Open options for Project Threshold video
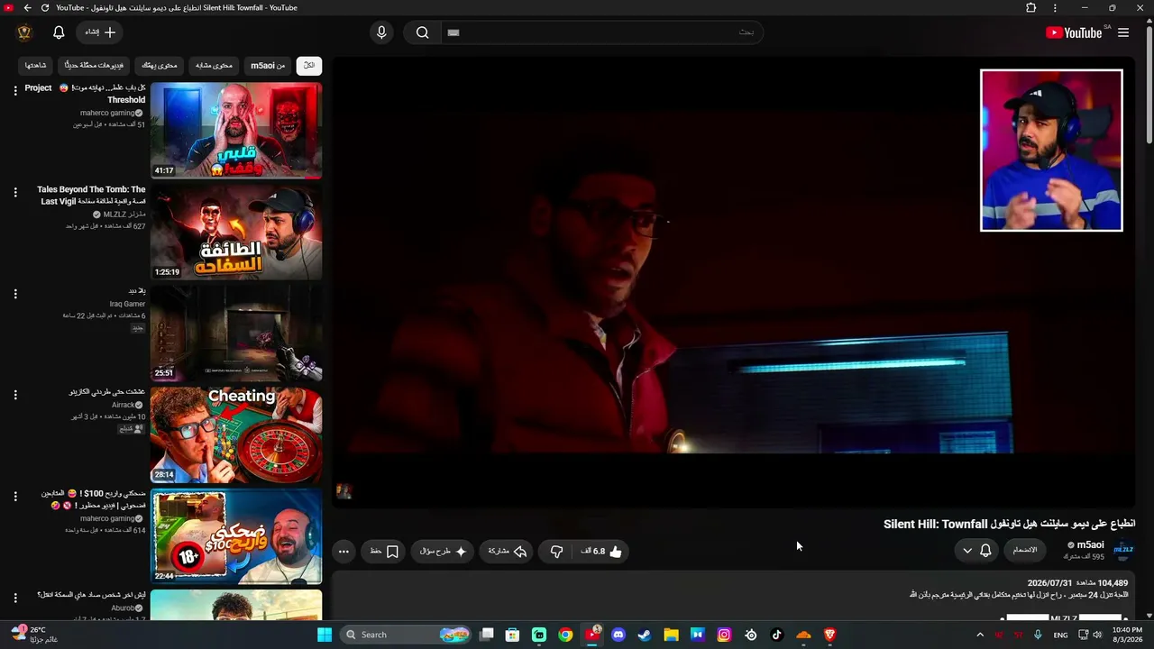 click(x=14, y=90)
